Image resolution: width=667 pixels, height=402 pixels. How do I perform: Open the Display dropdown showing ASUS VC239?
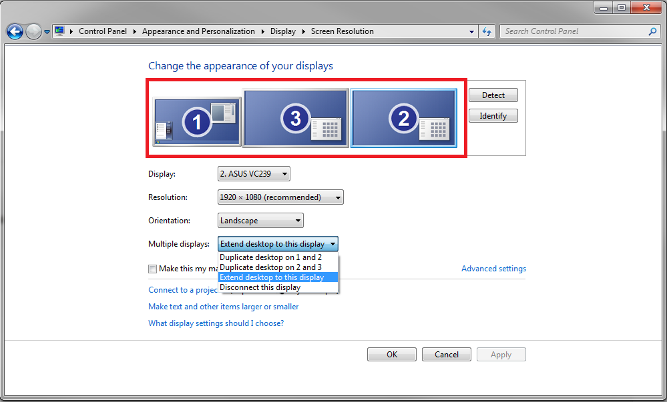254,174
